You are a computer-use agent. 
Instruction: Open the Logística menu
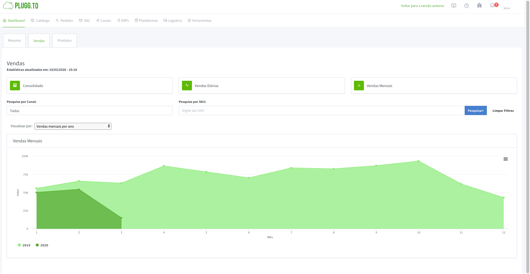click(173, 21)
